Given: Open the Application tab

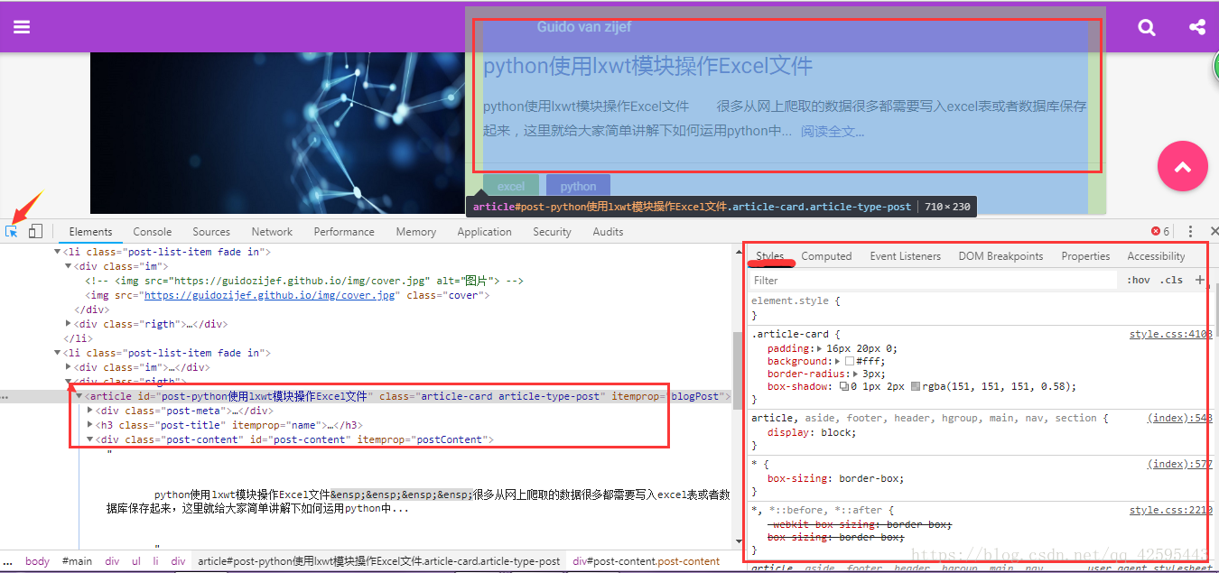Looking at the screenshot, I should point(484,232).
